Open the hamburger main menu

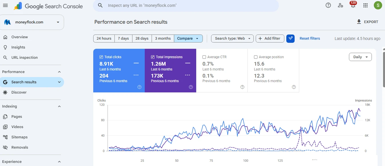(5, 5)
